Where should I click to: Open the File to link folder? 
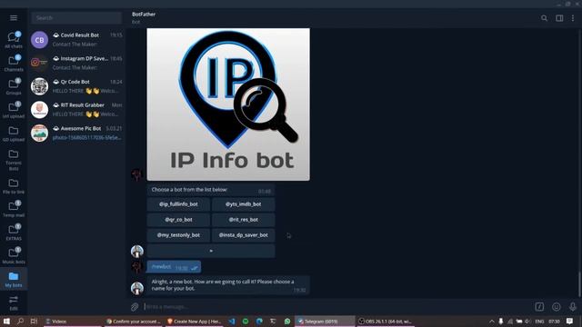tap(14, 186)
